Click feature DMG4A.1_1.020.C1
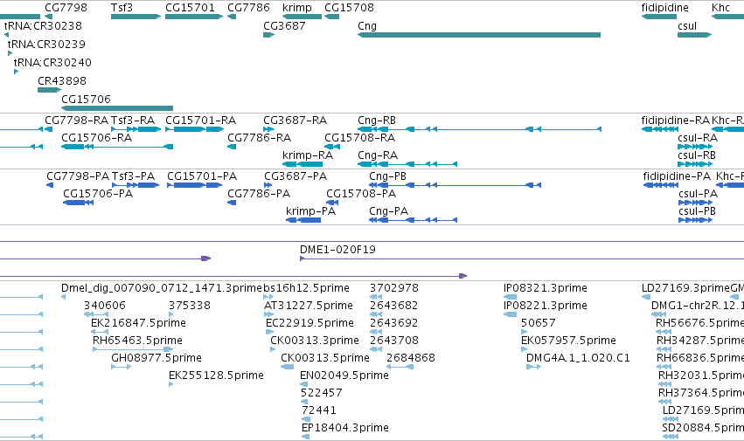 (x=534, y=367)
